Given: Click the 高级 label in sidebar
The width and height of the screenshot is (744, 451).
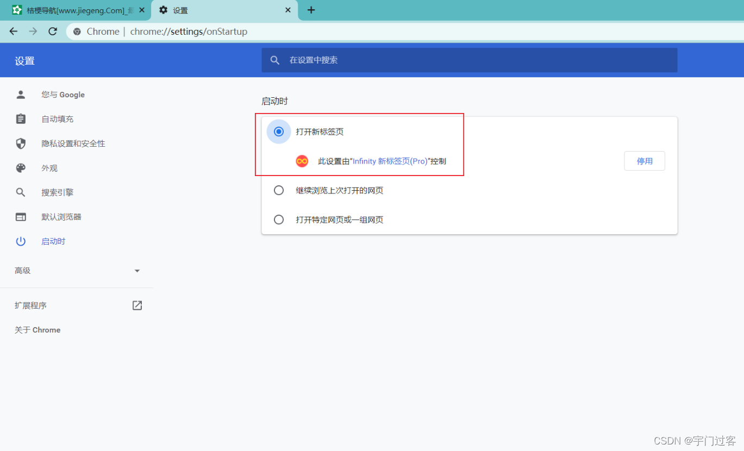Looking at the screenshot, I should [x=23, y=271].
